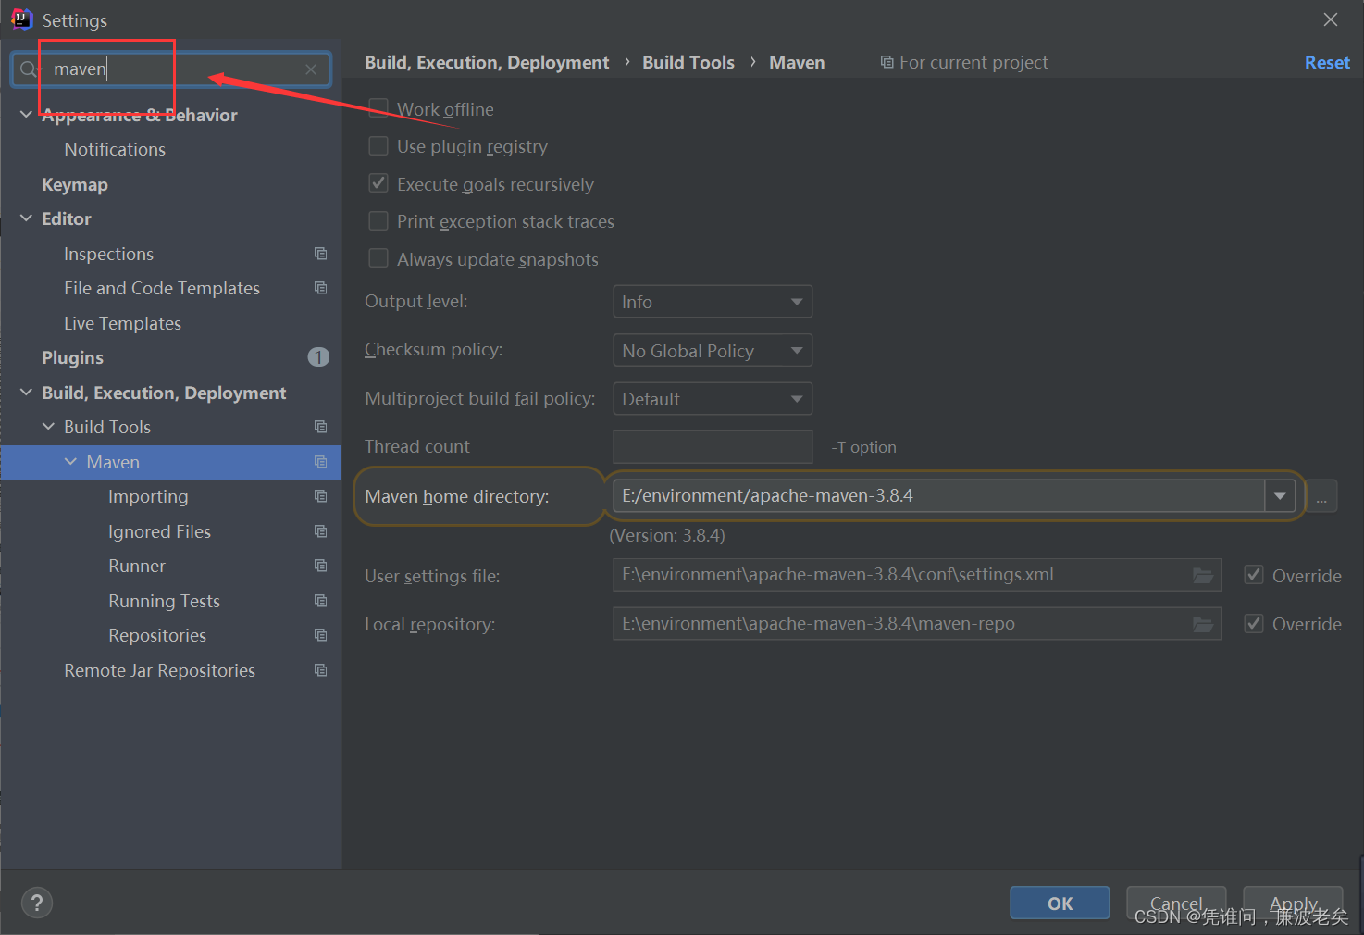Select Notifications in the settings tree
The width and height of the screenshot is (1364, 935).
click(x=115, y=149)
